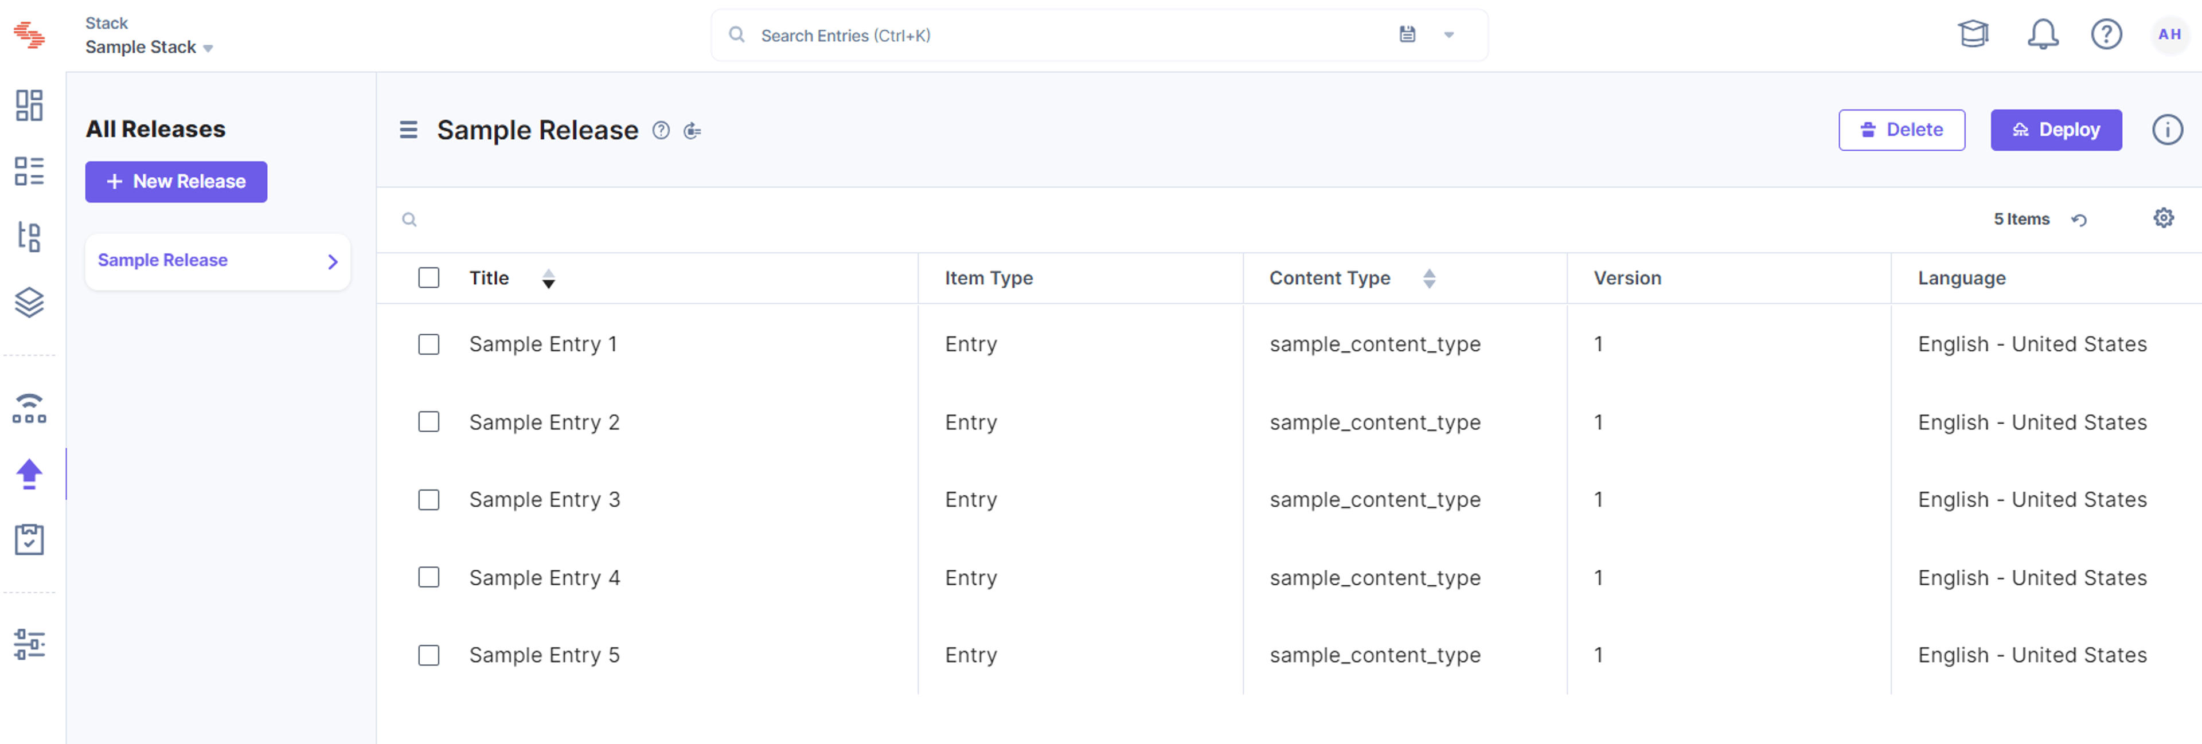Viewport: 2202px width, 744px height.
Task: Click the 5 Items count label
Action: 2021,220
